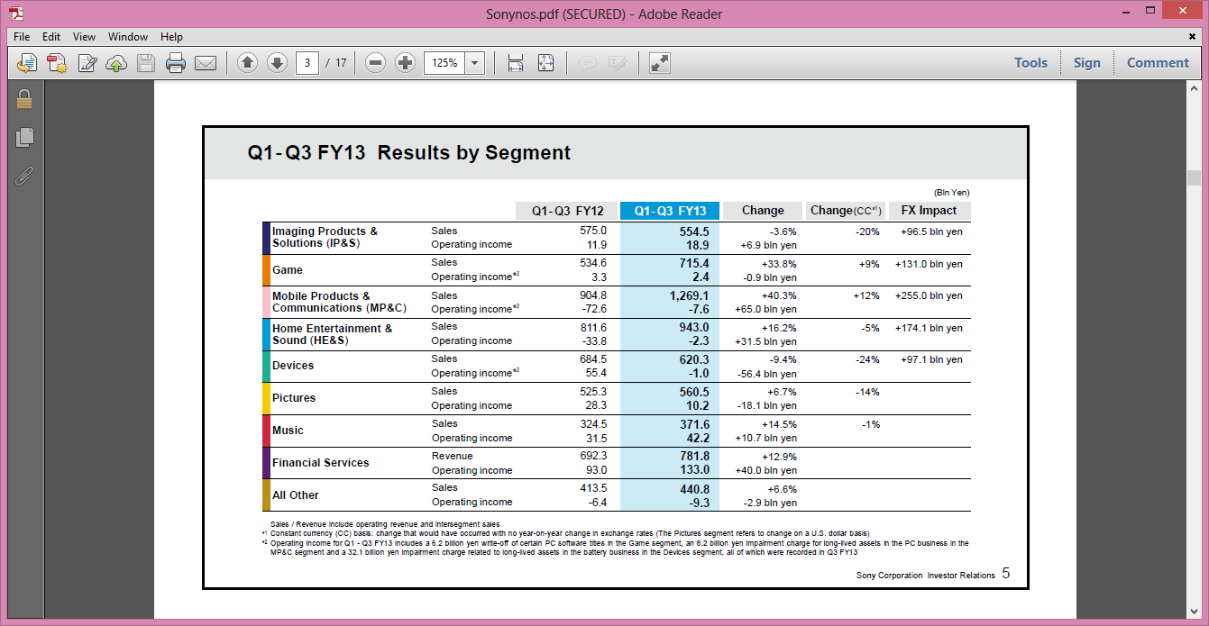This screenshot has width=1209, height=626.
Task: Click the '+255.0 bln yen' FX value
Action: click(929, 295)
